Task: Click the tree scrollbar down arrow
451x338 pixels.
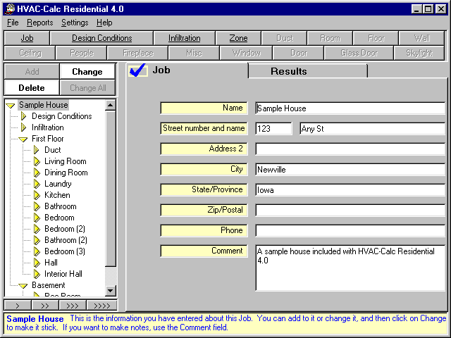Action: click(x=111, y=291)
